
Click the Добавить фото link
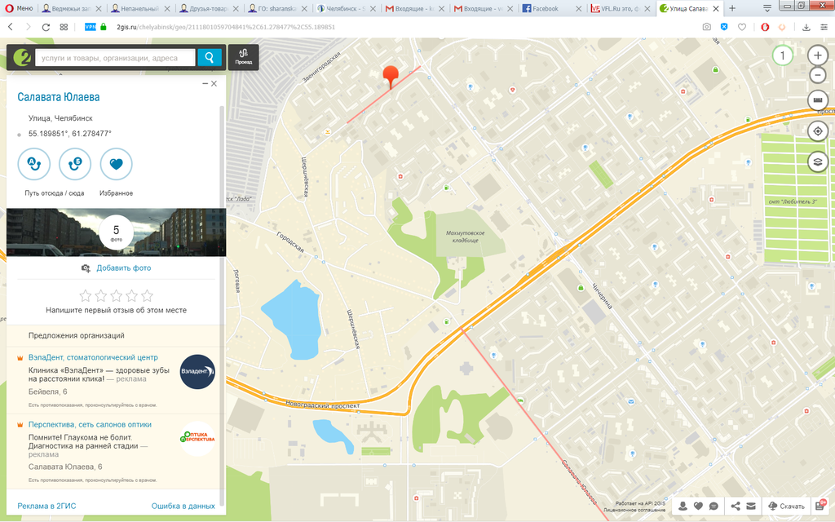[x=123, y=268]
